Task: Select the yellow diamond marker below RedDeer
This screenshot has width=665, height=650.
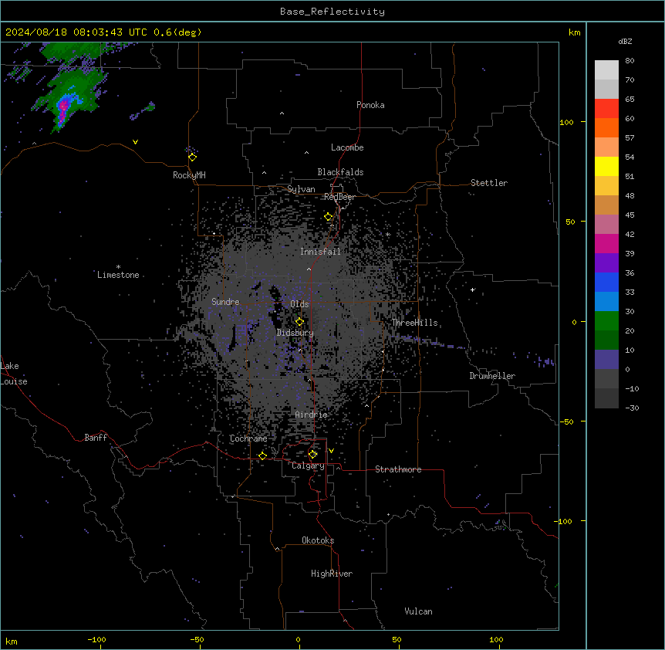Action: (x=328, y=217)
